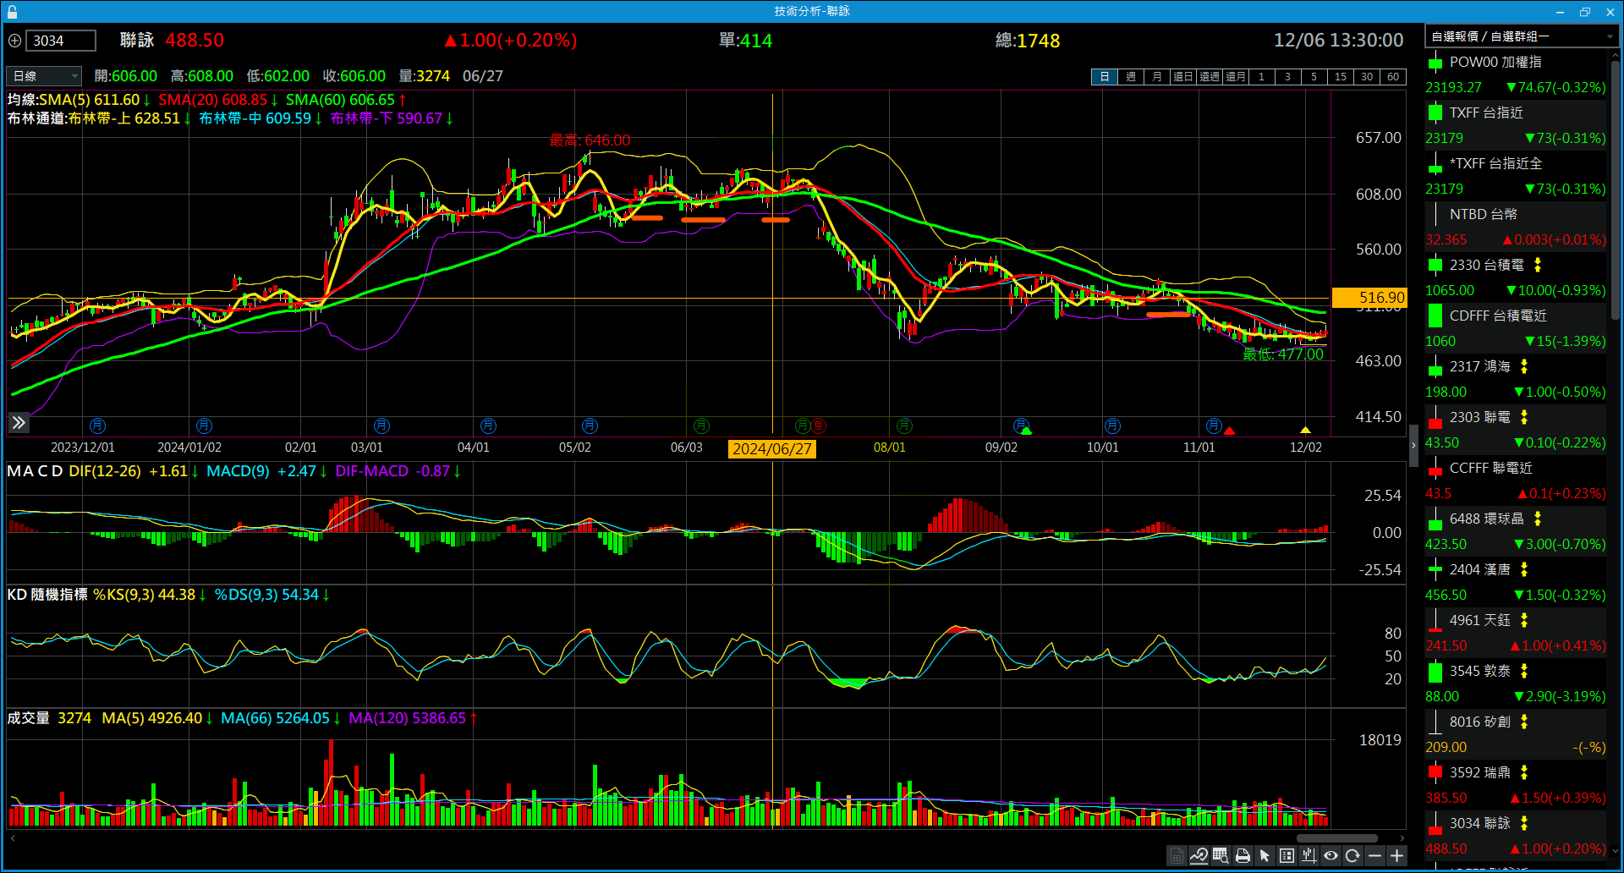This screenshot has width=1624, height=873.
Task: Zoom in with the plus icon
Action: coord(1396,856)
